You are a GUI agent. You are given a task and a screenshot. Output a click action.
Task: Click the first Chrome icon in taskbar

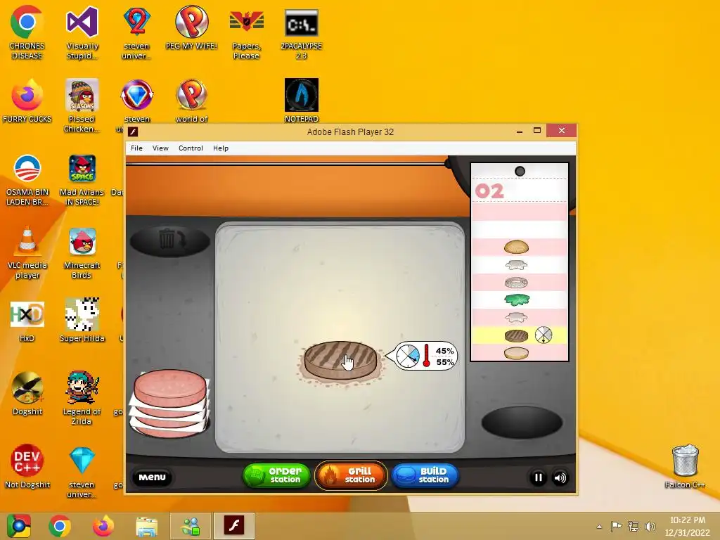coord(19,526)
